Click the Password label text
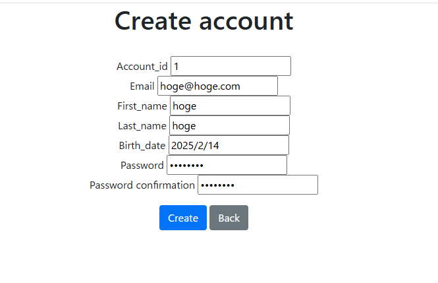The image size is (438, 283). pyautogui.click(x=142, y=166)
